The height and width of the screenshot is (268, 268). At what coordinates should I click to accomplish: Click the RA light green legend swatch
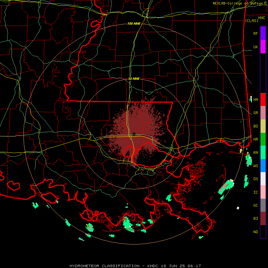tap(263, 152)
